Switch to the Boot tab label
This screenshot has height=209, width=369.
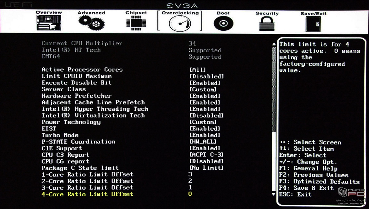(223, 13)
